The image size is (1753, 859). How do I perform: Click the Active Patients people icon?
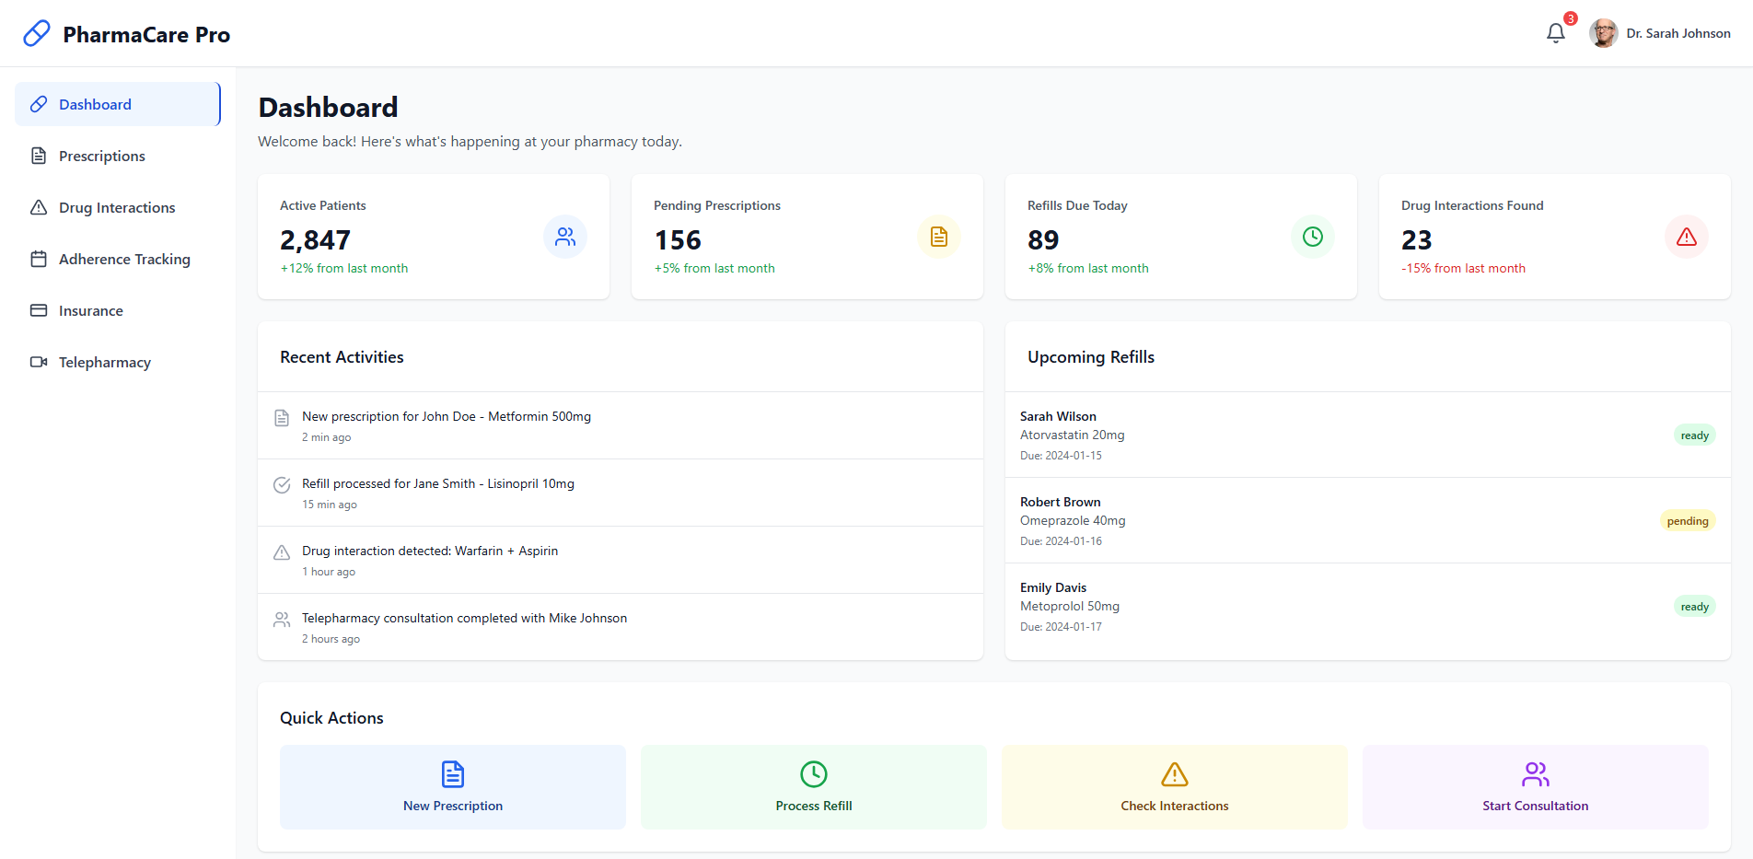(564, 237)
